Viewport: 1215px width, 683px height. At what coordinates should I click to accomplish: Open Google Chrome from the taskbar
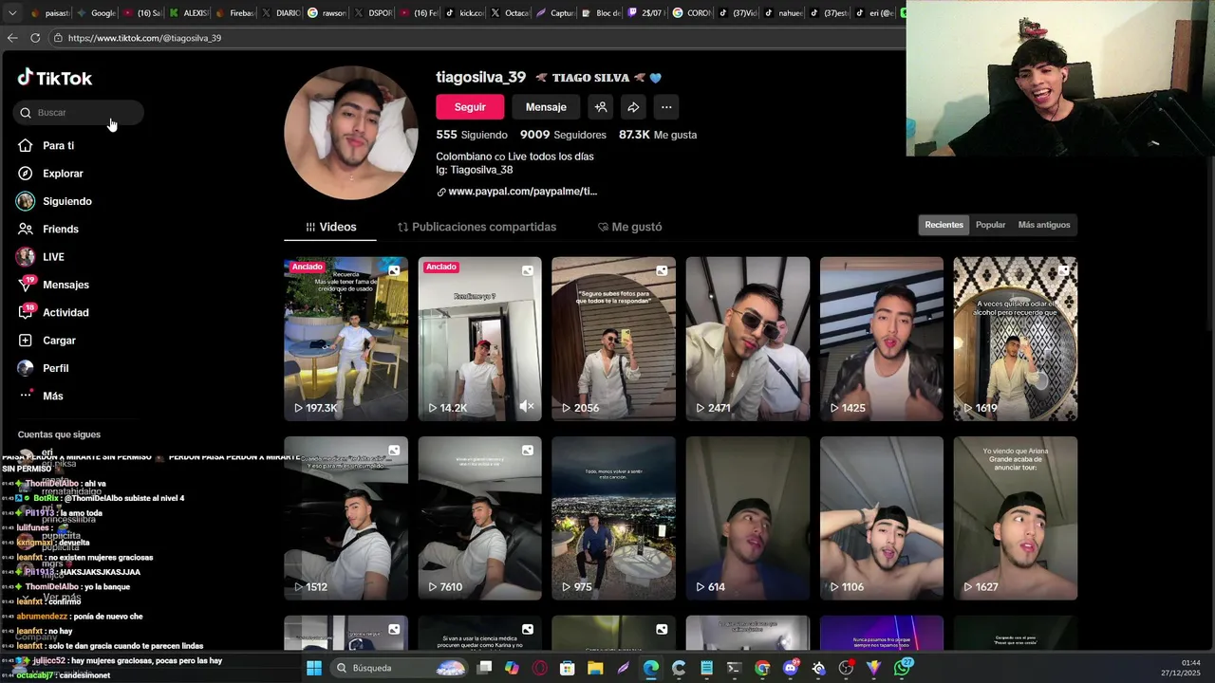[762, 668]
